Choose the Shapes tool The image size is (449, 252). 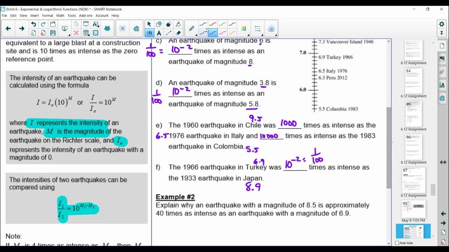tap(159, 24)
